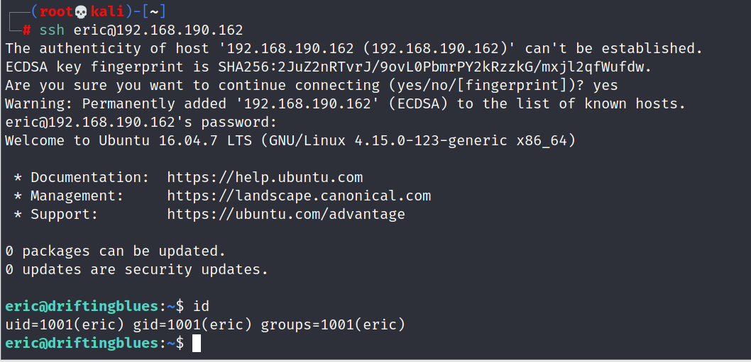The width and height of the screenshot is (751, 362).
Task: Open the https://landscape.canonical.com link
Action: pos(299,196)
